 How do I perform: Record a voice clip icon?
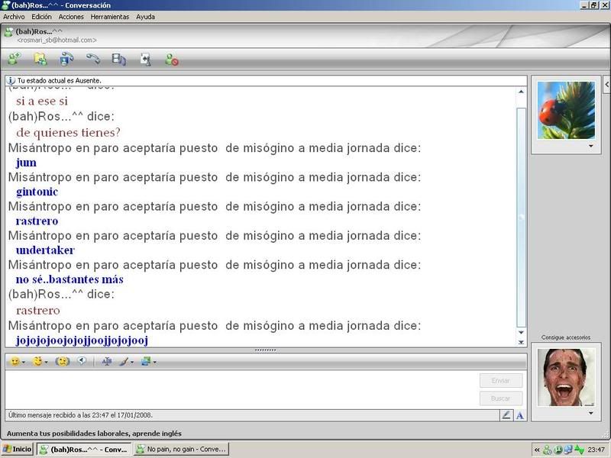tap(82, 361)
